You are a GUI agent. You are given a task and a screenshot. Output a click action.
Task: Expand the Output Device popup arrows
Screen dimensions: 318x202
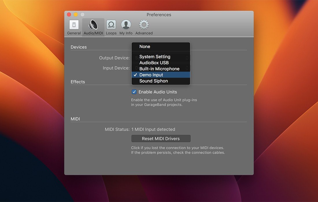tap(187, 58)
